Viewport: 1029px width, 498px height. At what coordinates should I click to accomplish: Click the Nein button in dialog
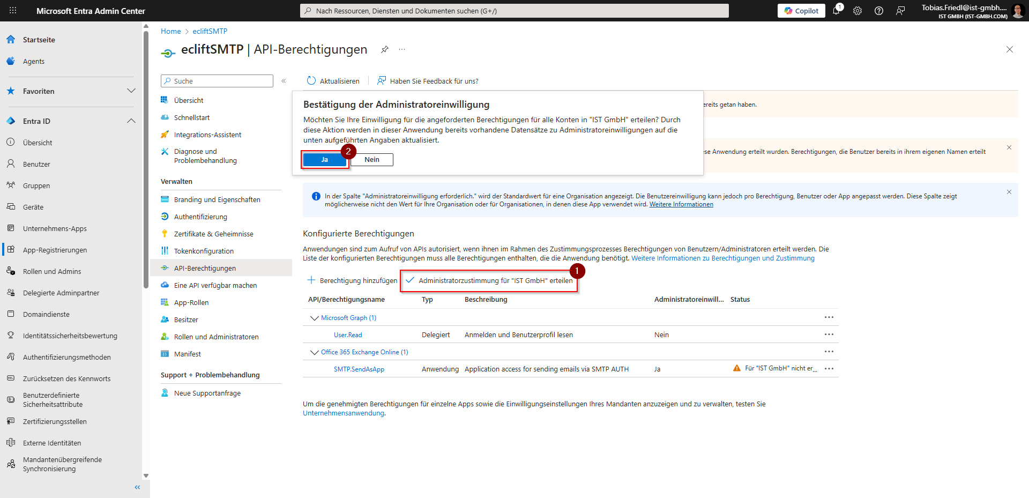pyautogui.click(x=372, y=160)
